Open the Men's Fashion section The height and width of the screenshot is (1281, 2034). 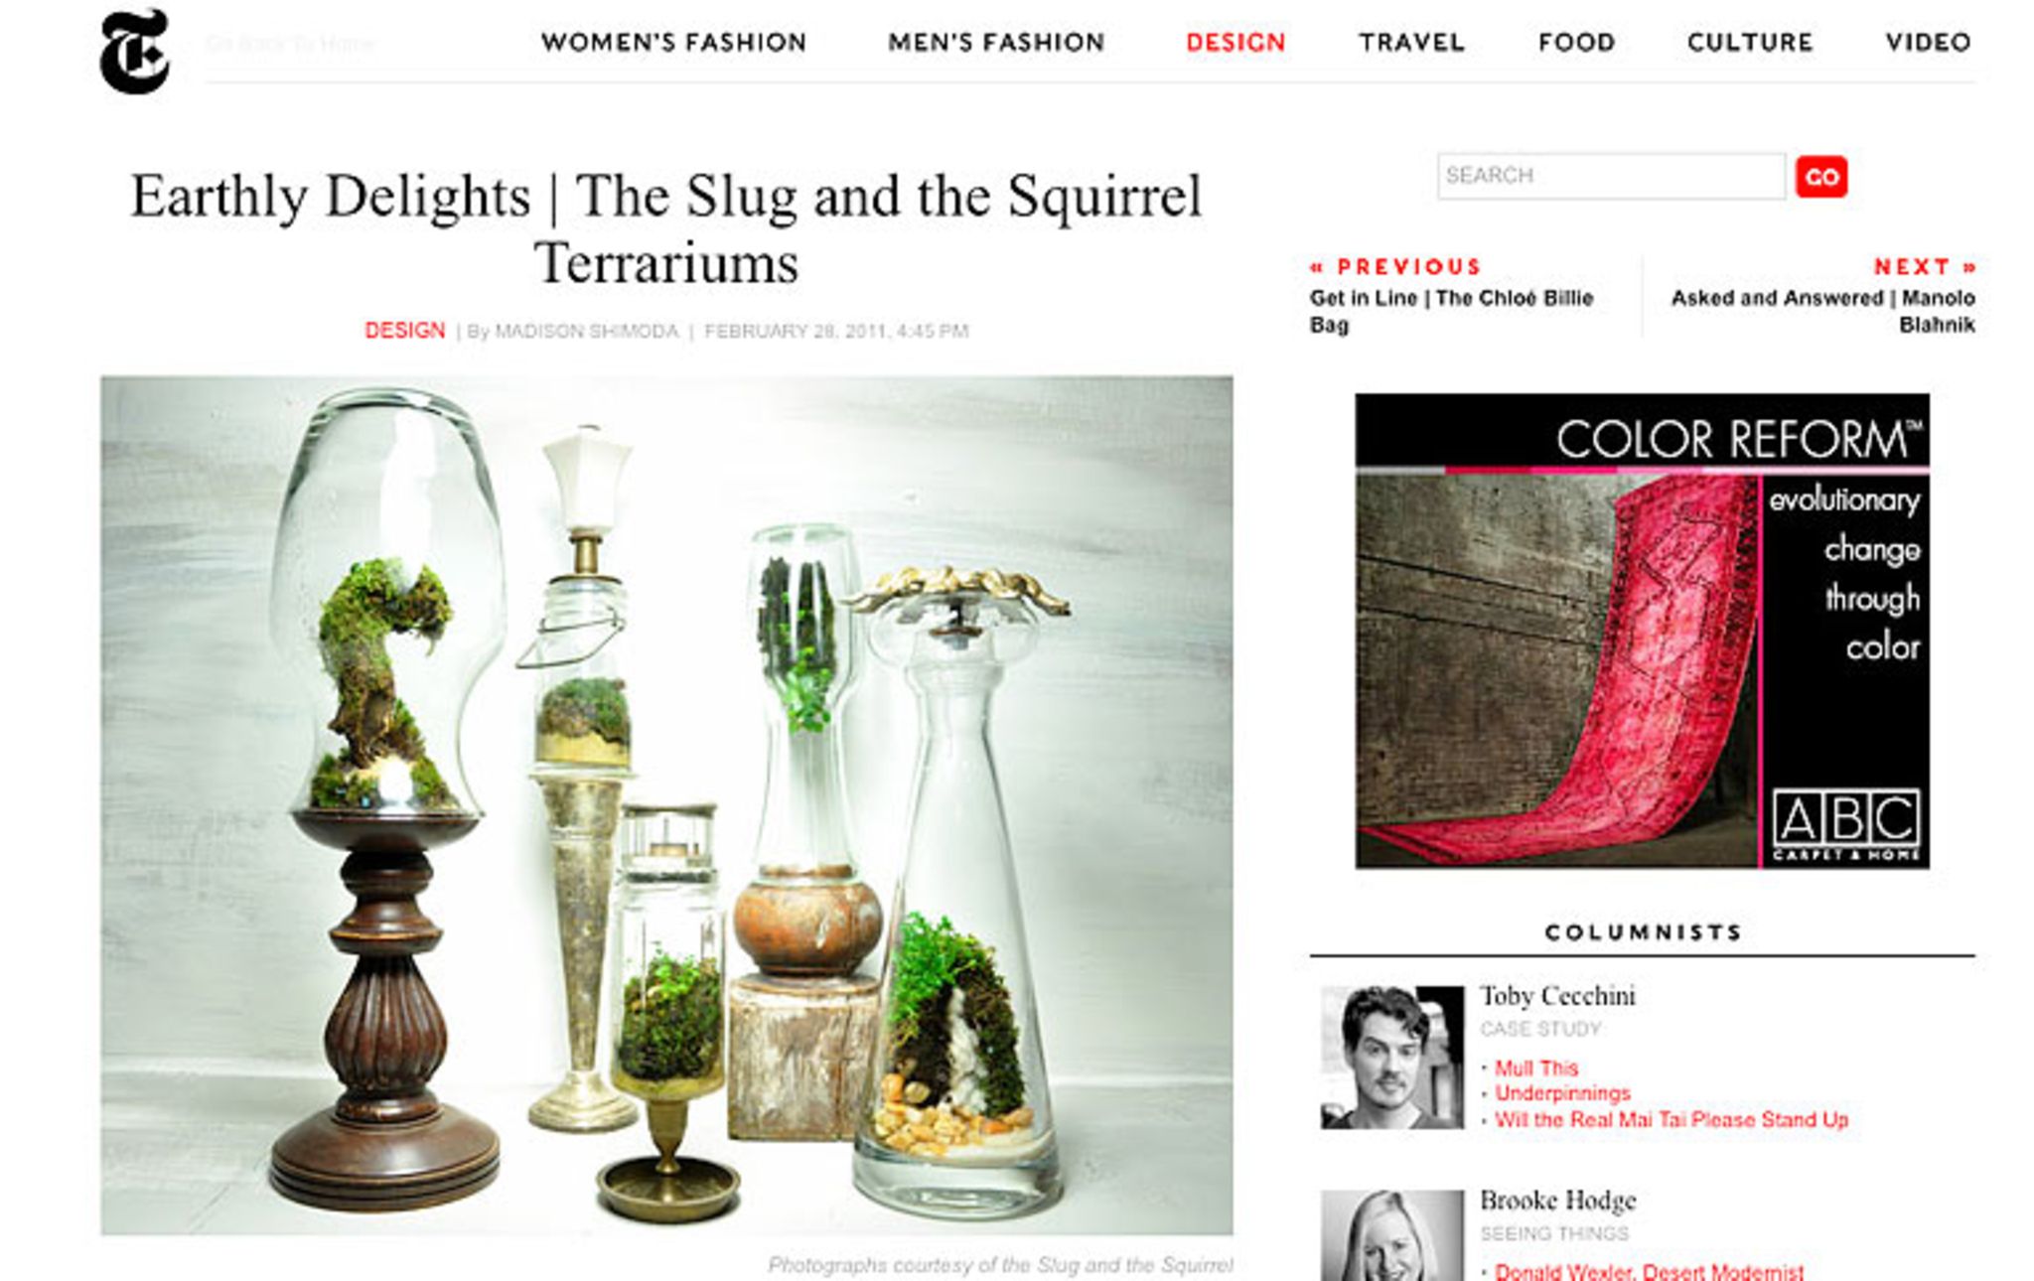(996, 43)
